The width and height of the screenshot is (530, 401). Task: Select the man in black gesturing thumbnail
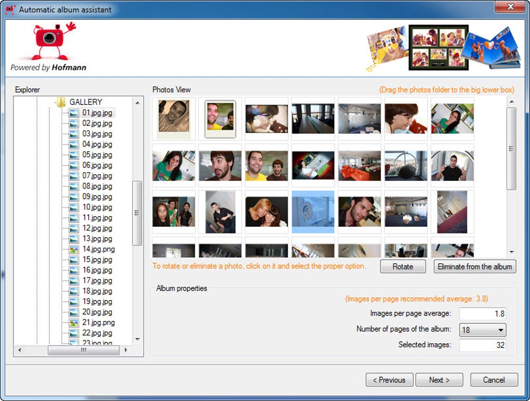click(452, 165)
